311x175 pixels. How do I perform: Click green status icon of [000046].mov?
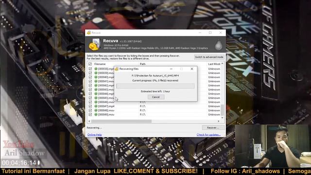[96, 102]
